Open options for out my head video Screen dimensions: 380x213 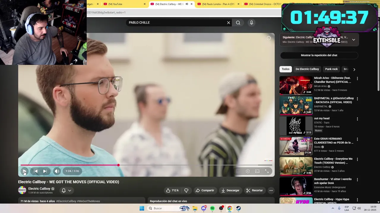357,119
